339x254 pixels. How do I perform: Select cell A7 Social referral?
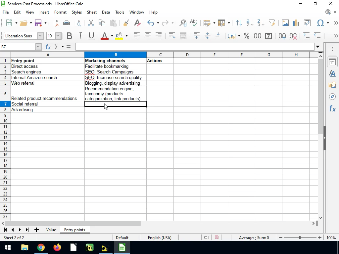(48, 104)
